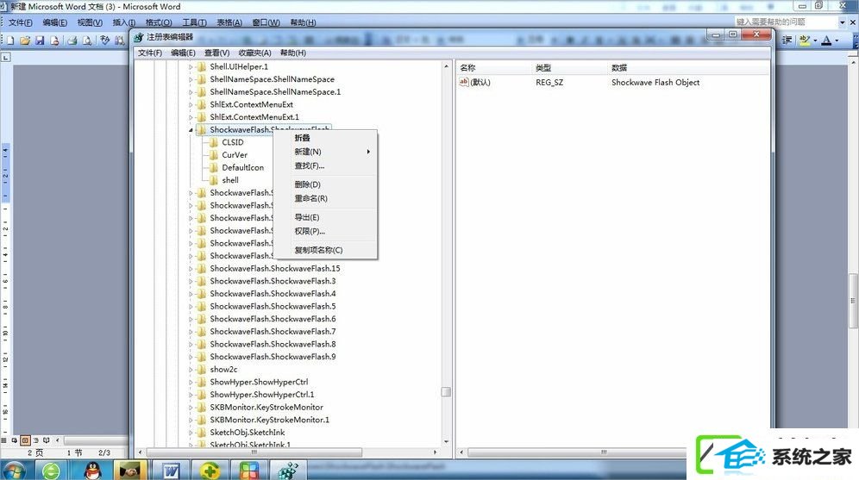Open the Word 视图(V) menu
The width and height of the screenshot is (859, 480).
[x=90, y=22]
